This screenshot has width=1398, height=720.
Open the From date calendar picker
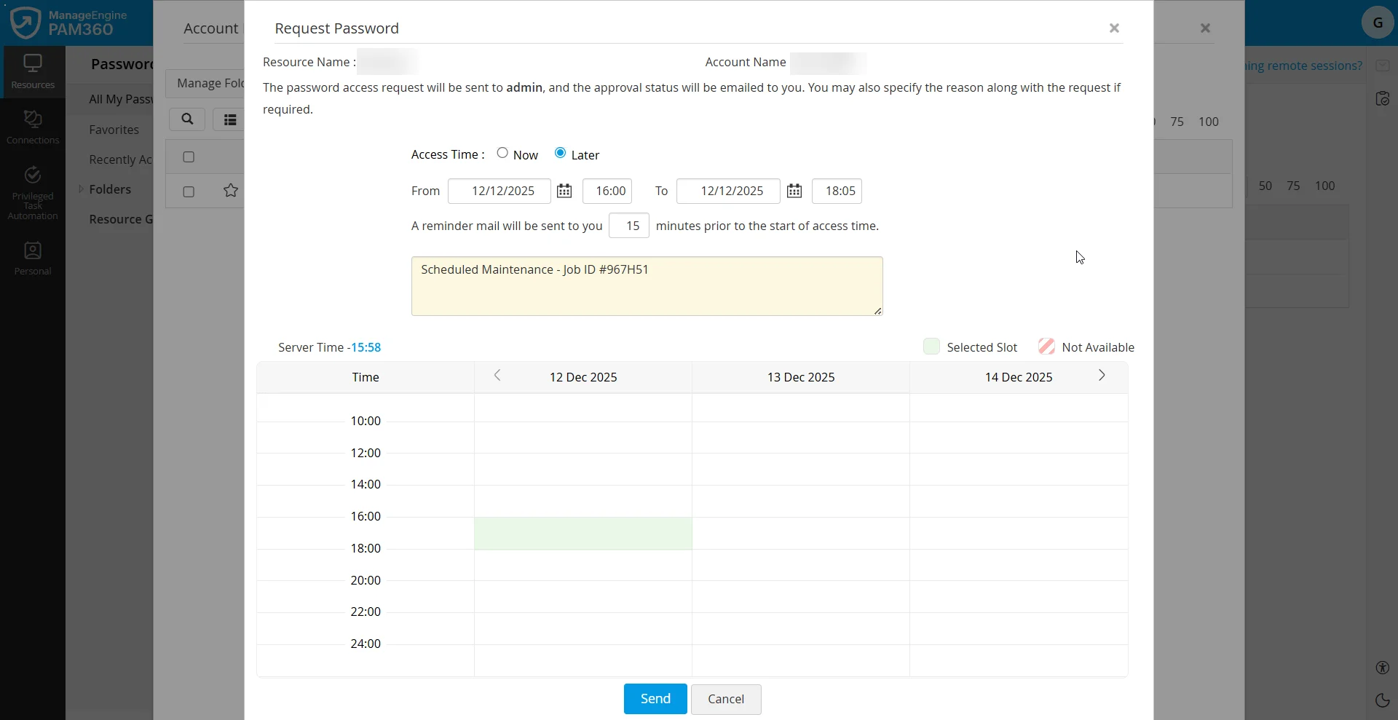tap(564, 191)
